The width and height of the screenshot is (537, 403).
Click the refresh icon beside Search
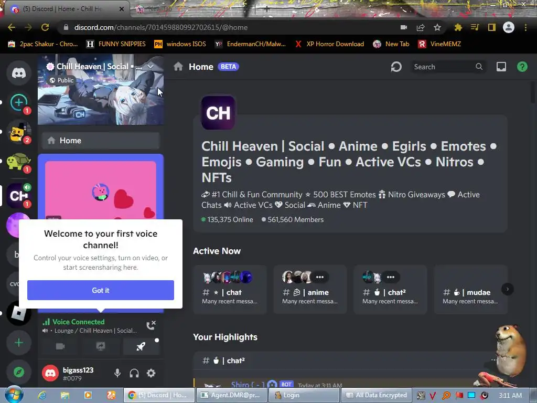[x=396, y=67]
